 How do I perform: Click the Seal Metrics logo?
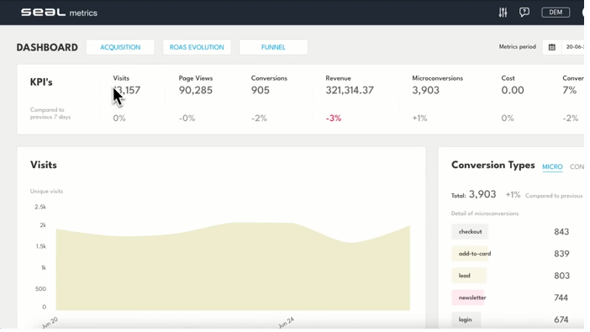tap(59, 13)
